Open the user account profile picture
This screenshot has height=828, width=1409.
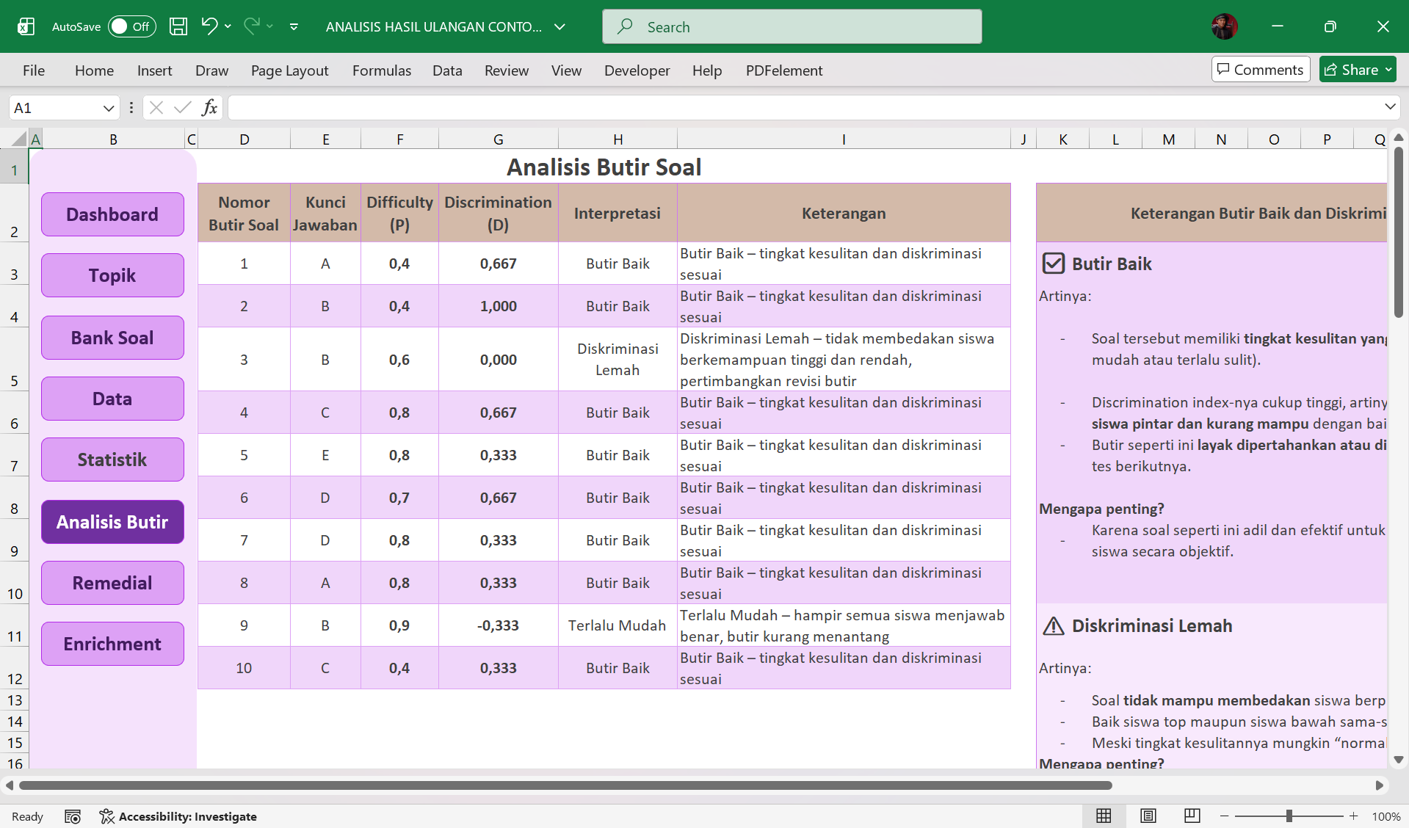pos(1224,26)
